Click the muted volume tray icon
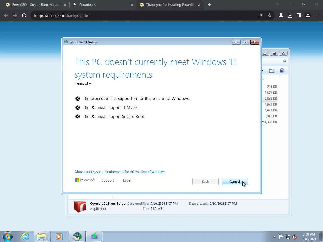This screenshot has width=323, height=242. (295, 237)
